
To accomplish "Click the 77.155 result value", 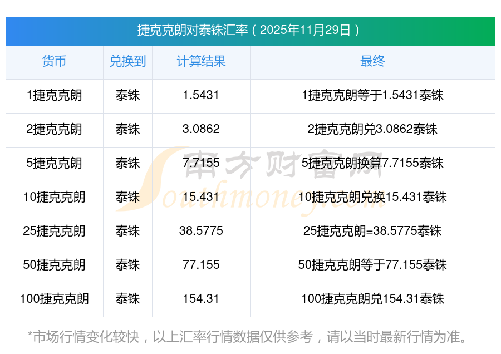I will (201, 265).
